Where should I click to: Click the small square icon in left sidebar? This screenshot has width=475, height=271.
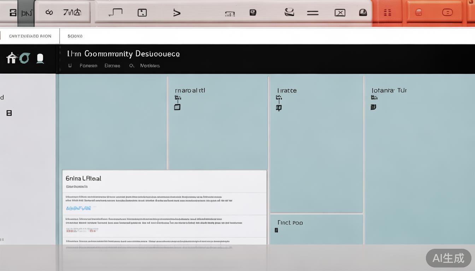coord(9,113)
